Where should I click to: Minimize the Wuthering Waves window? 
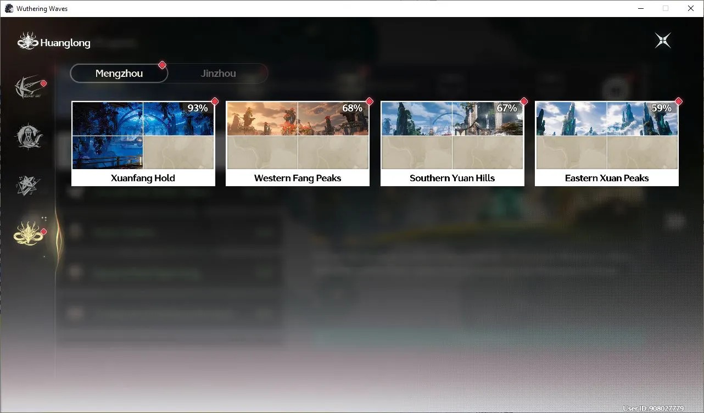click(641, 8)
